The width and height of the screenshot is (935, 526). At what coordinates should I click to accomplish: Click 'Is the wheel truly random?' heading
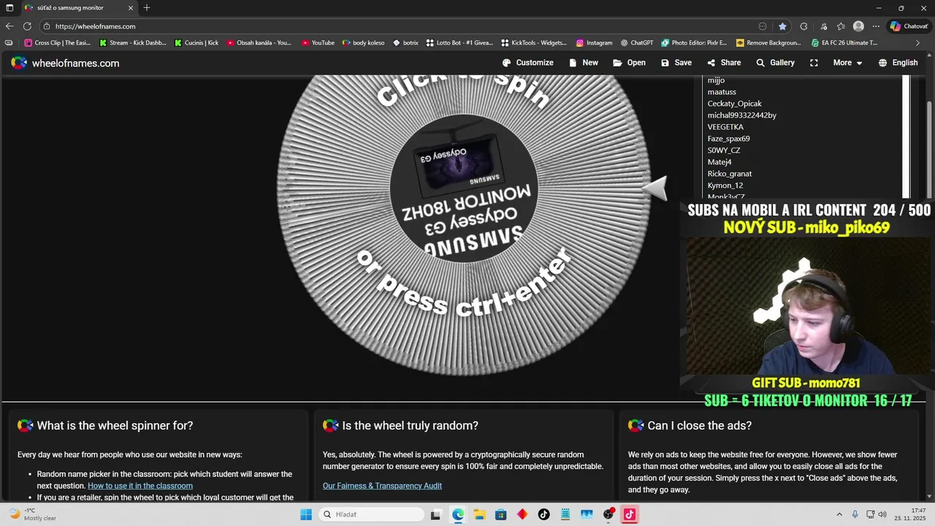410,426
